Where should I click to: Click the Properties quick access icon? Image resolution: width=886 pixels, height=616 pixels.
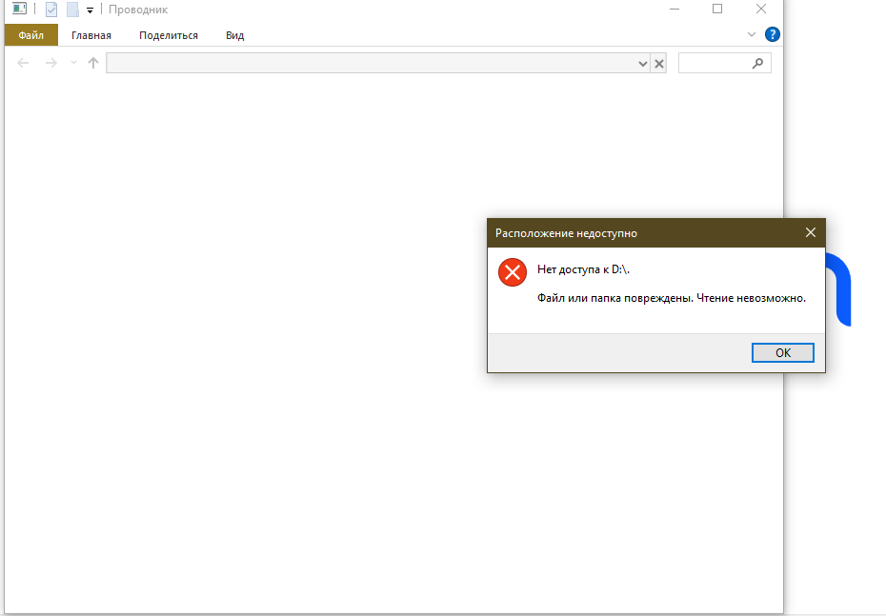click(51, 10)
